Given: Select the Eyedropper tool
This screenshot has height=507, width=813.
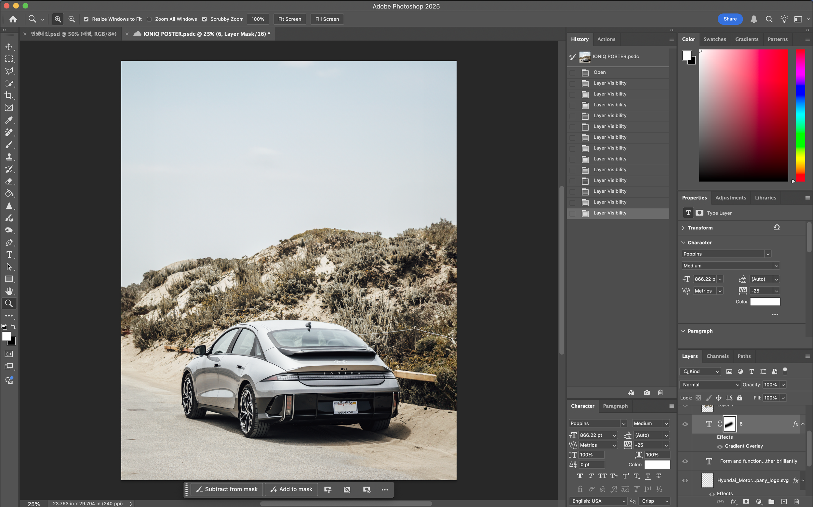Looking at the screenshot, I should point(9,120).
